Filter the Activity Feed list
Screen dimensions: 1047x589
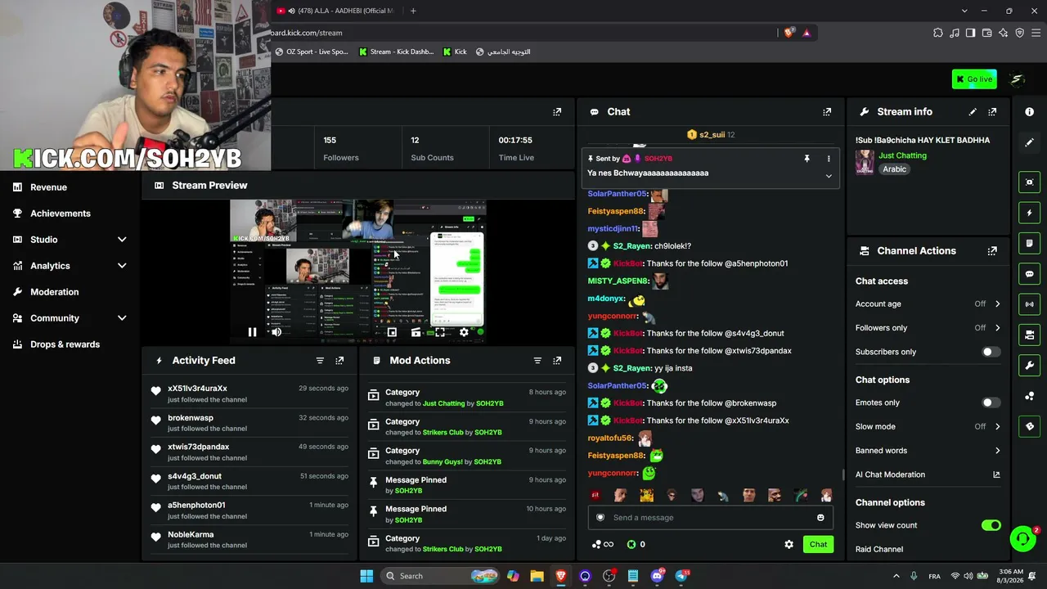click(x=320, y=361)
